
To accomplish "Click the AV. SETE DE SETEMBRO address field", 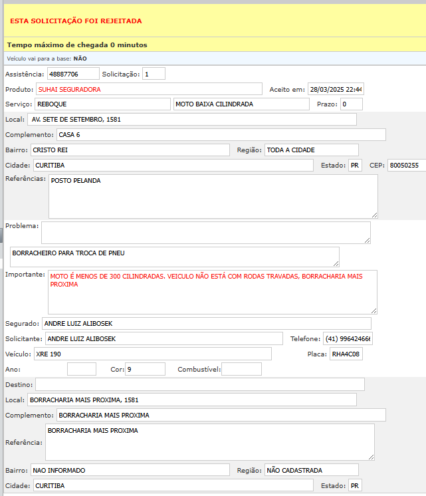I will pyautogui.click(x=192, y=120).
